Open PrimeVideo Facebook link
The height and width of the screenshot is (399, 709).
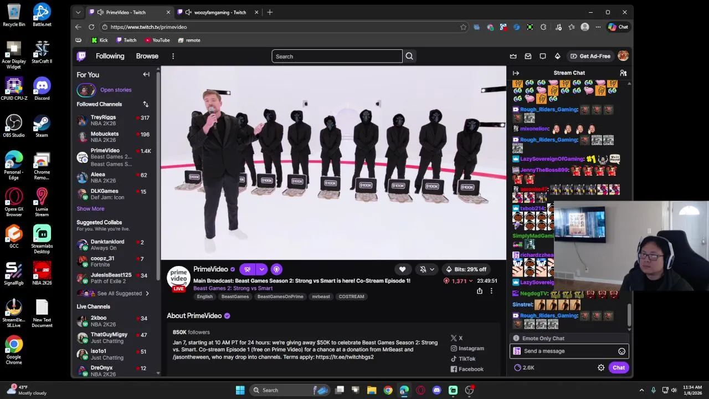(467, 370)
